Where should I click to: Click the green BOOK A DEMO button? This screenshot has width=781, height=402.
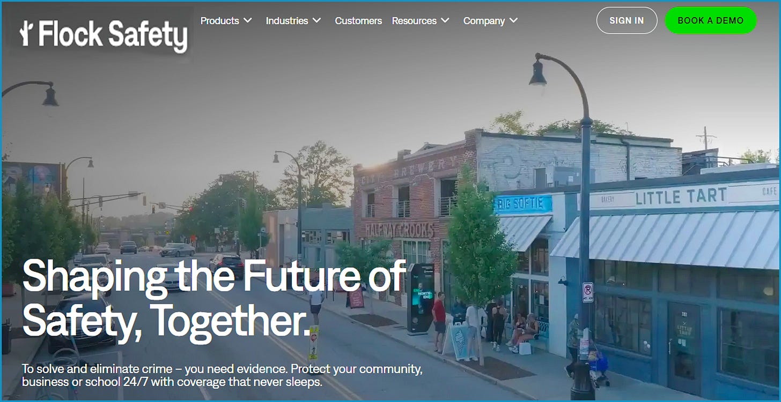coord(711,20)
